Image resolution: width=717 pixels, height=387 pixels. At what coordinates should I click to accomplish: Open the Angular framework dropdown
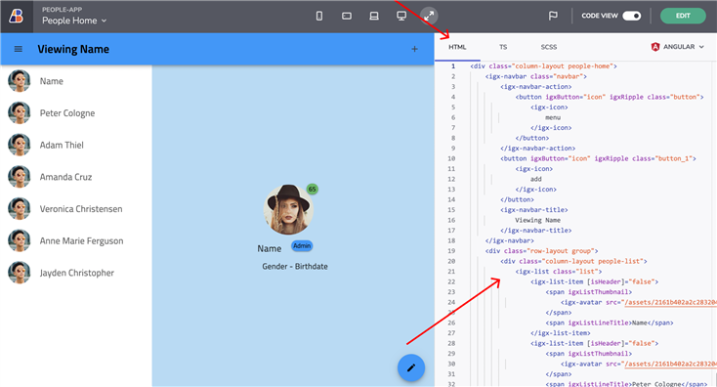pos(678,47)
